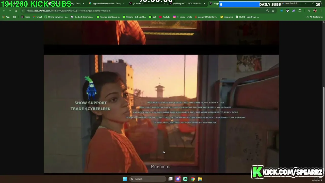Open the Online converter bookmark

pyautogui.click(x=56, y=17)
